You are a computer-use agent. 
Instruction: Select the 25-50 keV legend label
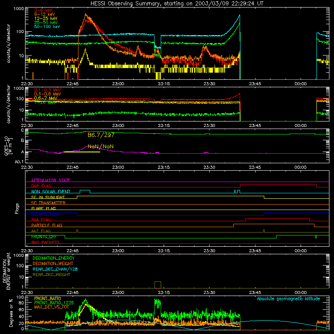pyautogui.click(x=46, y=23)
